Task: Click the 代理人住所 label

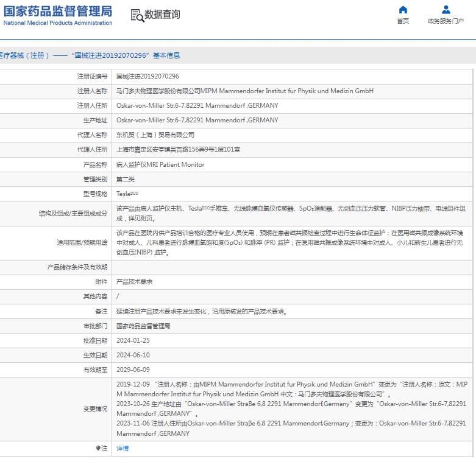Action: pyautogui.click(x=92, y=150)
